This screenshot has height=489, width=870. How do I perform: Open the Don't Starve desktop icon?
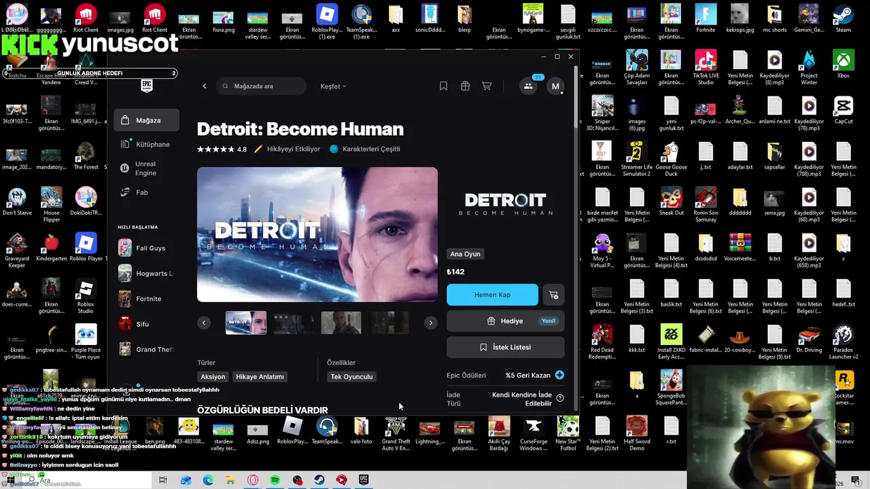point(16,202)
